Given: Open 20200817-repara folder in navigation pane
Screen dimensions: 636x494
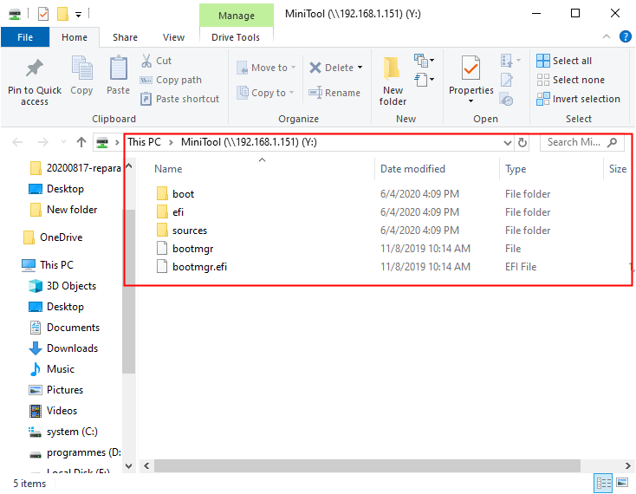Looking at the screenshot, I should [x=75, y=168].
